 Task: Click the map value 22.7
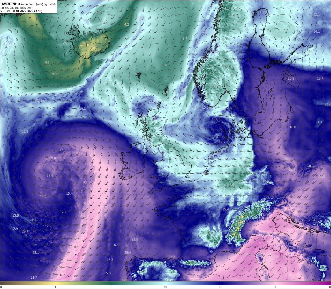172,257
